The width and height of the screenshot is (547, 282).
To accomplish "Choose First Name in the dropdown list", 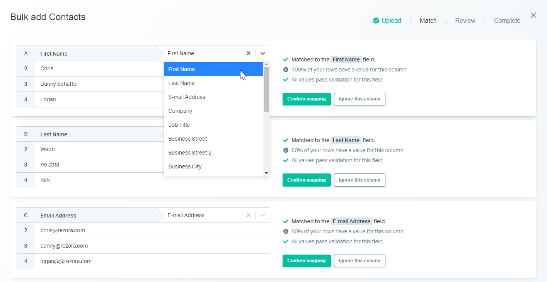I will coord(214,69).
